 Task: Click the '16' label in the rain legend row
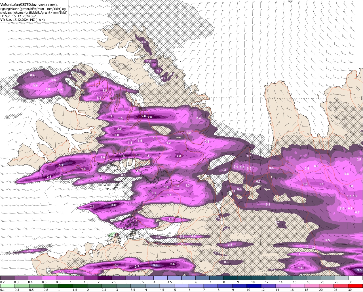click(292, 290)
